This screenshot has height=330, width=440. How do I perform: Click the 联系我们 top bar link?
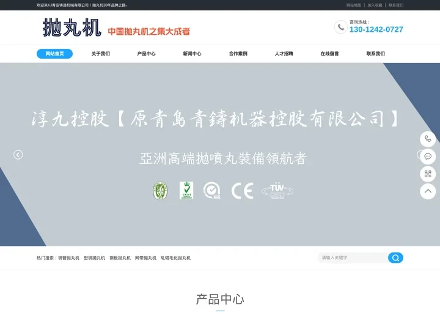[396, 5]
